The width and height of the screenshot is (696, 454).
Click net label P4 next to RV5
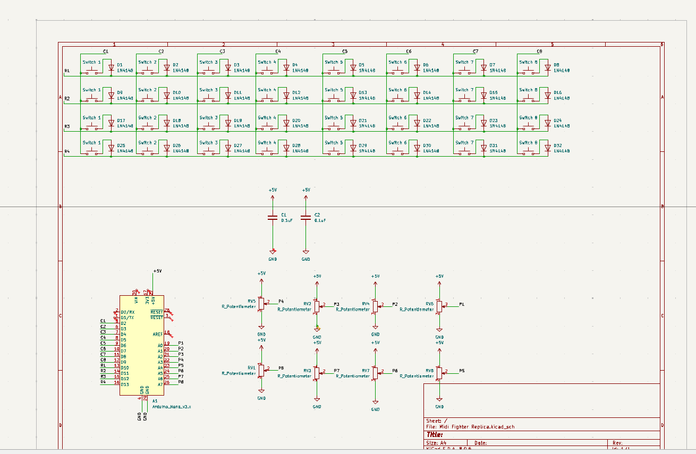[281, 301]
